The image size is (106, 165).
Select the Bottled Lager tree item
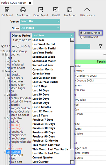17,88
